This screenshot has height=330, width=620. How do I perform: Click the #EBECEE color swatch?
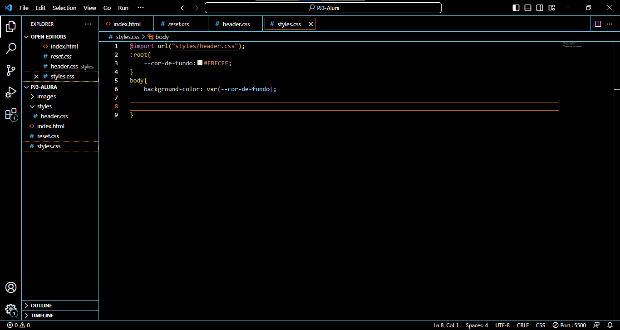[x=200, y=63]
